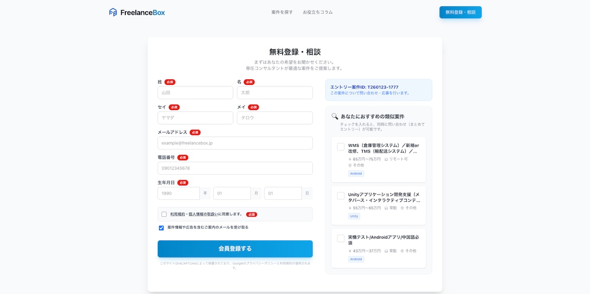The height and width of the screenshot is (294, 590).
Task: Open the お役立ちコラム menu item
Action: pyautogui.click(x=318, y=12)
